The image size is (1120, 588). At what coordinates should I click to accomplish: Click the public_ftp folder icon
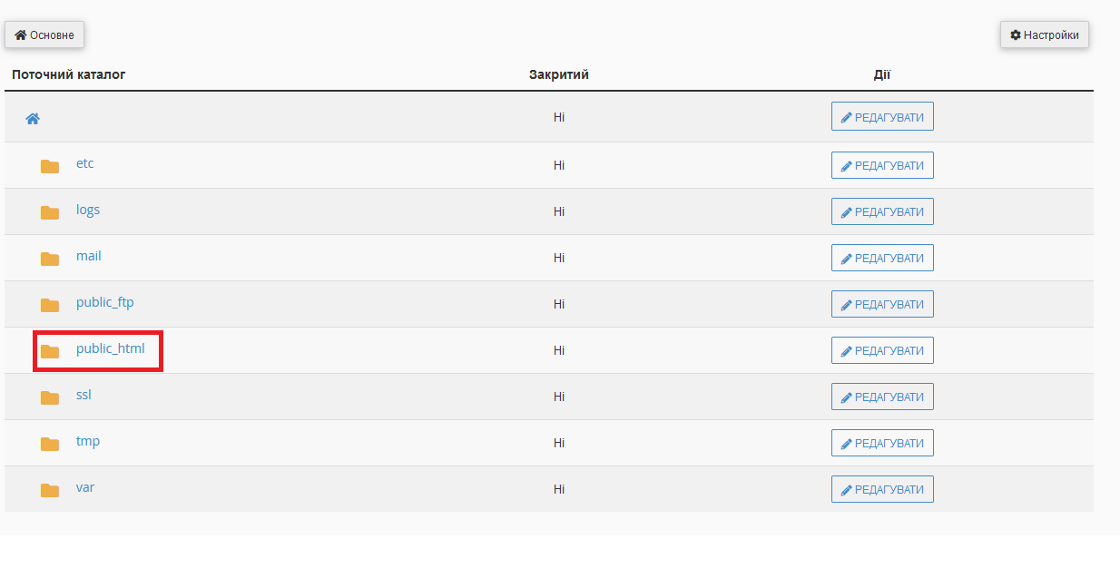[50, 305]
